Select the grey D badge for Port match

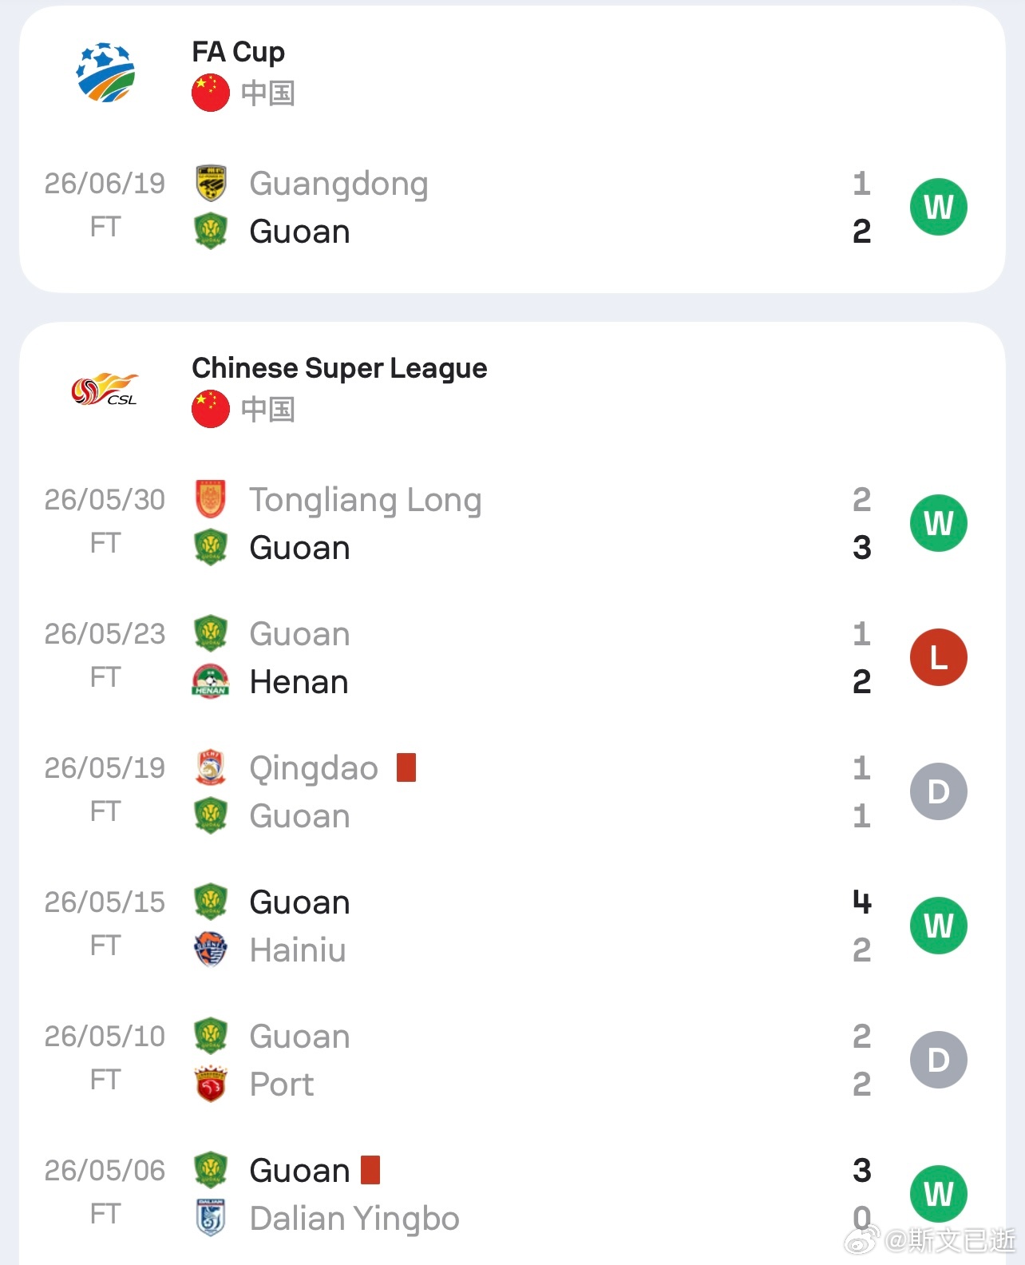939,1060
